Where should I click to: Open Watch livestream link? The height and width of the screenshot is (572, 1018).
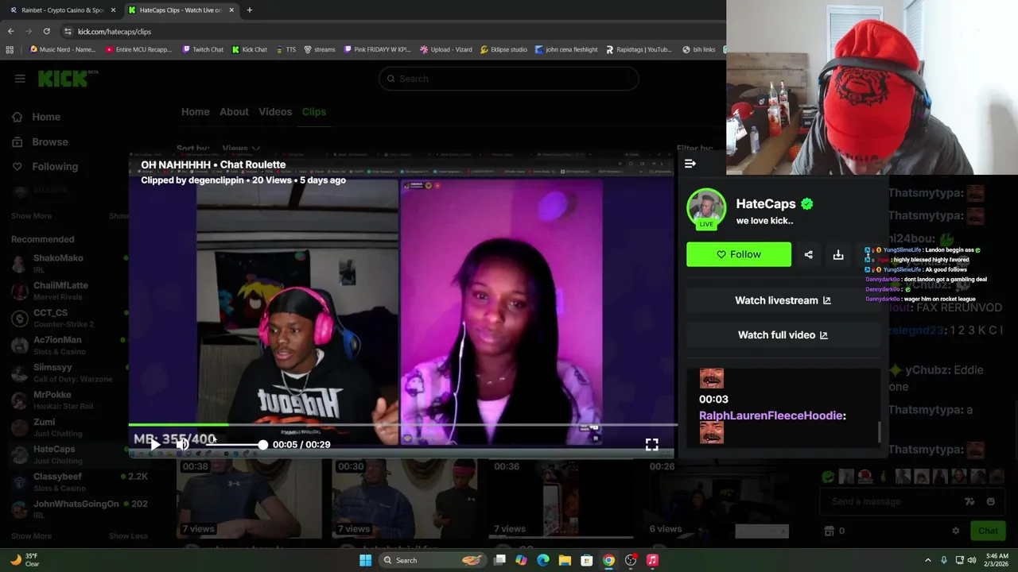tap(783, 300)
